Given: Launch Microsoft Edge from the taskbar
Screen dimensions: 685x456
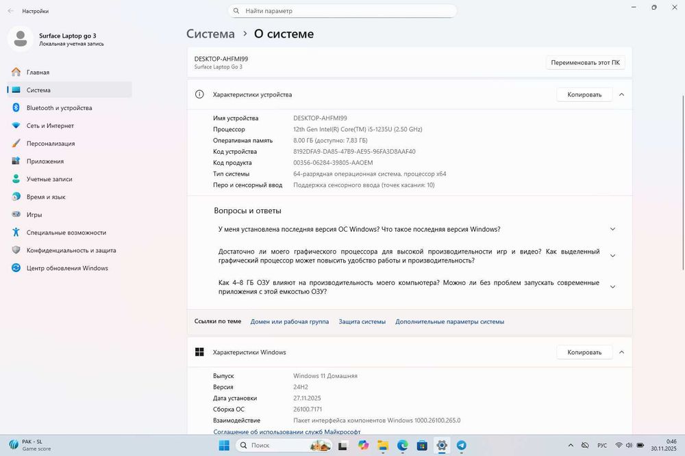Looking at the screenshot, I should tap(402, 445).
